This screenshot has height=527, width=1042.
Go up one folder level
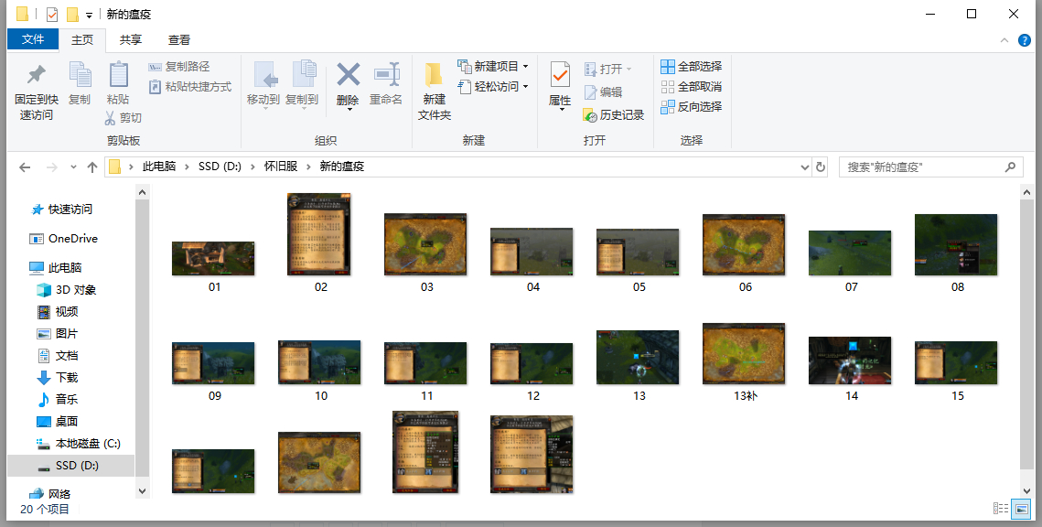(92, 167)
